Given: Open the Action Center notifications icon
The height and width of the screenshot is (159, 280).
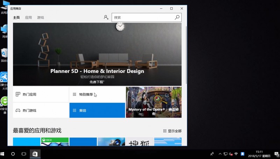Looking at the screenshot, I should pyautogui.click(x=276, y=154).
